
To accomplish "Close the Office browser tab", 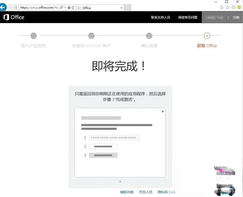I will point(122,8).
